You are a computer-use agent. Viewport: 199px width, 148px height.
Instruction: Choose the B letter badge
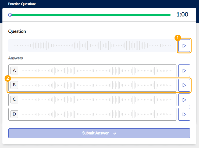(x=14, y=85)
